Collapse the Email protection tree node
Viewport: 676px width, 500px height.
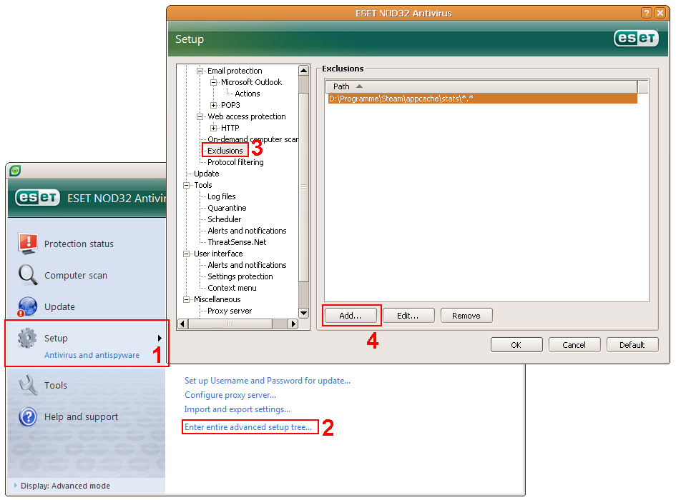[x=200, y=71]
